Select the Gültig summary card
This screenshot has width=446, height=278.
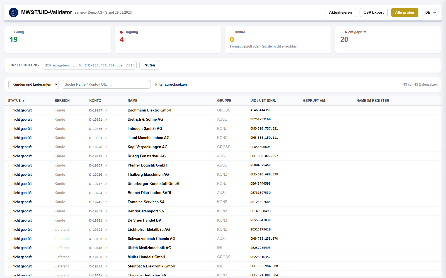(58, 40)
